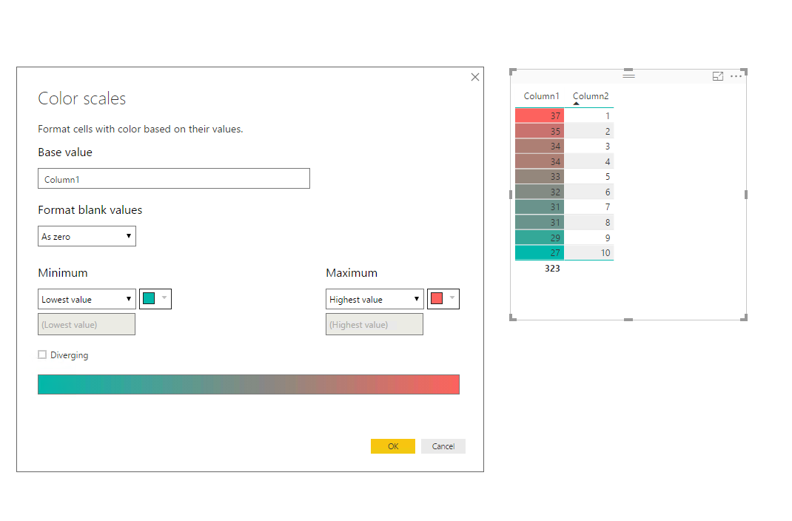792x521 pixels.
Task: Select the Column2 cell with value 10
Action: click(x=589, y=252)
